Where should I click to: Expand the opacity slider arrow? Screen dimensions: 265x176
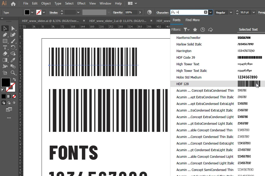(x=140, y=12)
